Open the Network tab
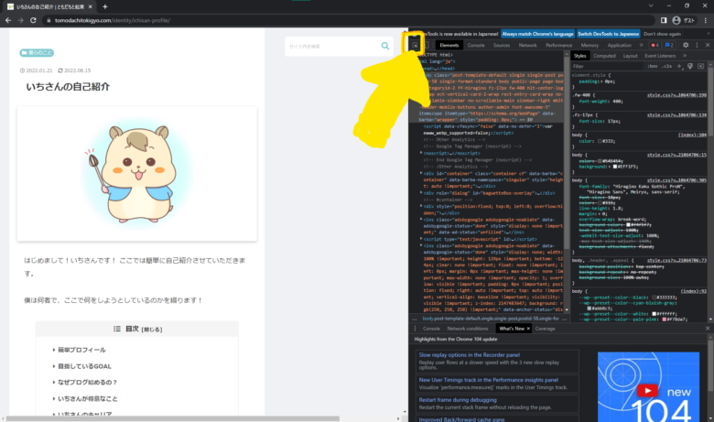 (528, 45)
